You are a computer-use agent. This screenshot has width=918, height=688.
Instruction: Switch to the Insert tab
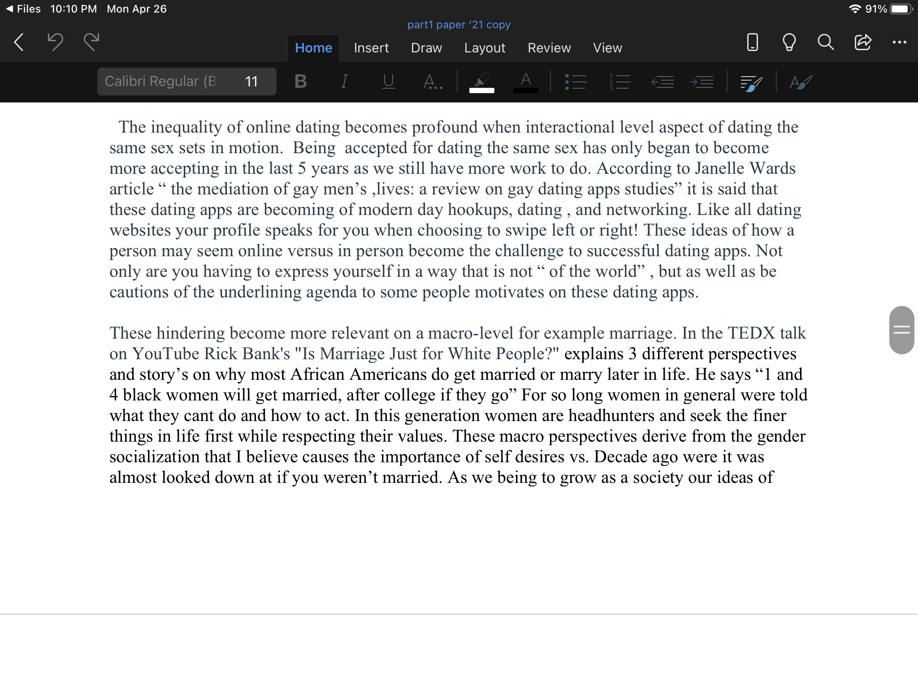pyautogui.click(x=371, y=48)
